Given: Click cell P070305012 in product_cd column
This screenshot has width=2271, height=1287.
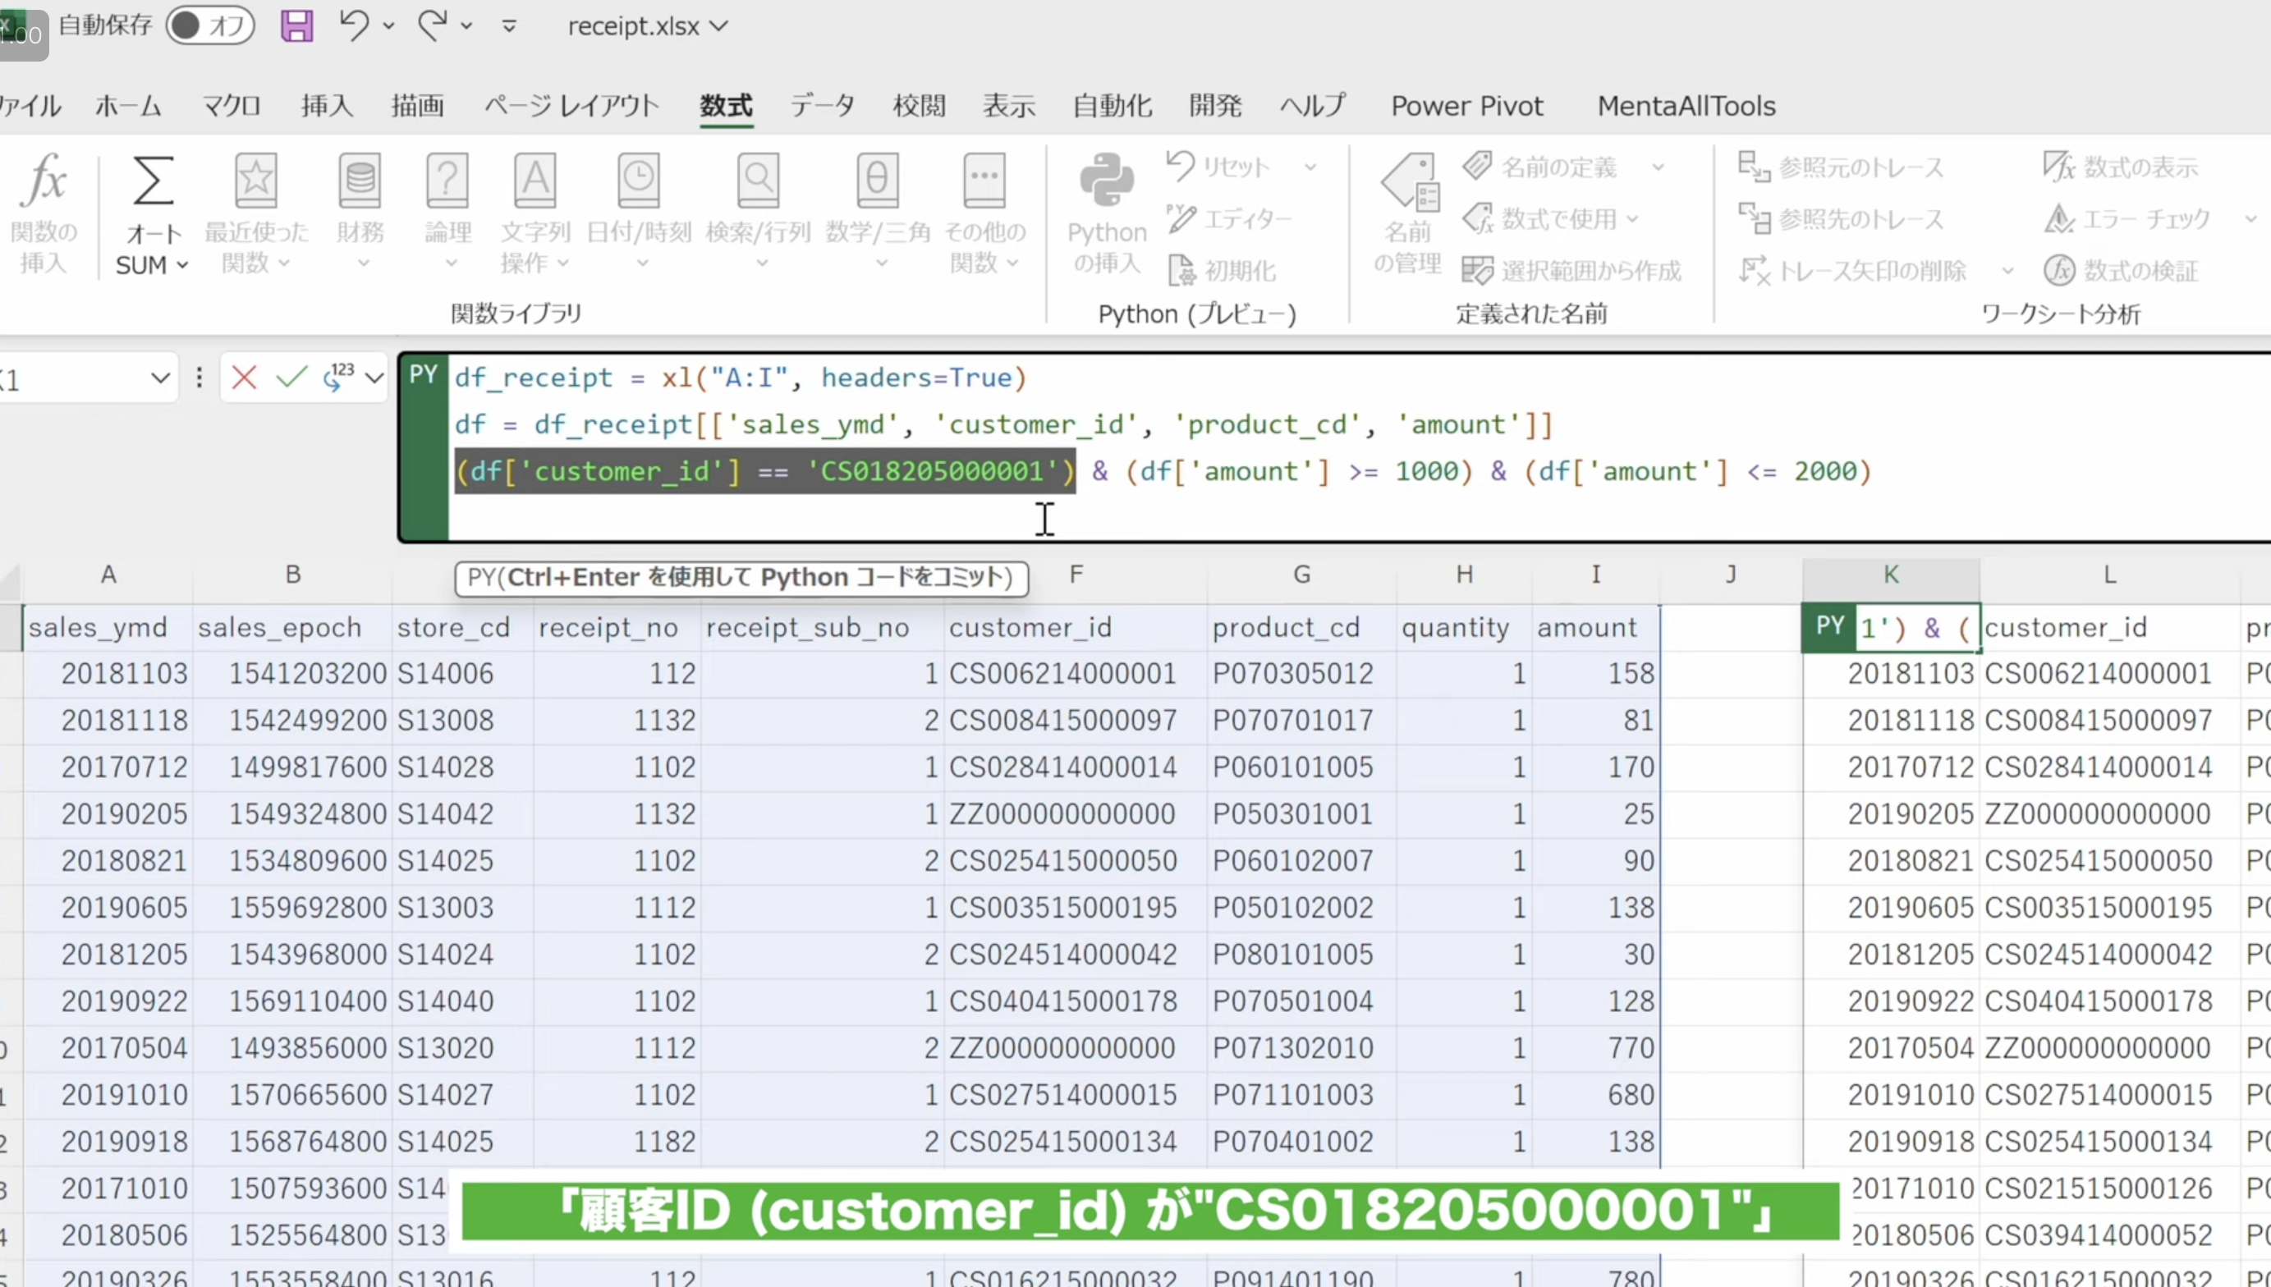Looking at the screenshot, I should (1302, 675).
